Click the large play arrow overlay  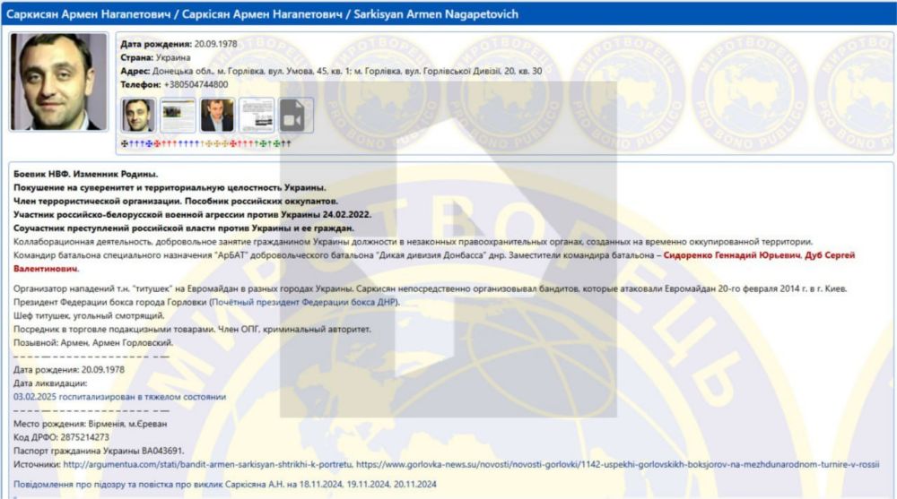click(x=448, y=260)
